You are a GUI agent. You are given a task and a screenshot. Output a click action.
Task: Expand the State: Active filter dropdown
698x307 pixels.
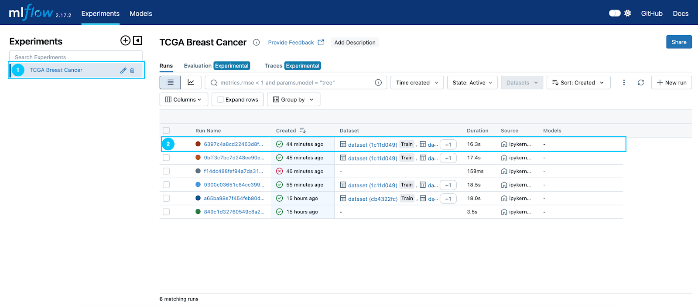pyautogui.click(x=472, y=83)
